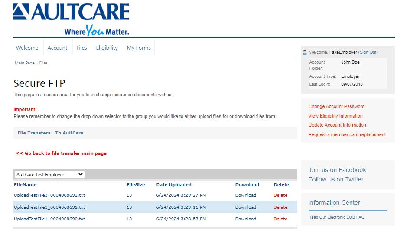Open the Files menu item
The width and height of the screenshot is (410, 229).
tap(81, 48)
